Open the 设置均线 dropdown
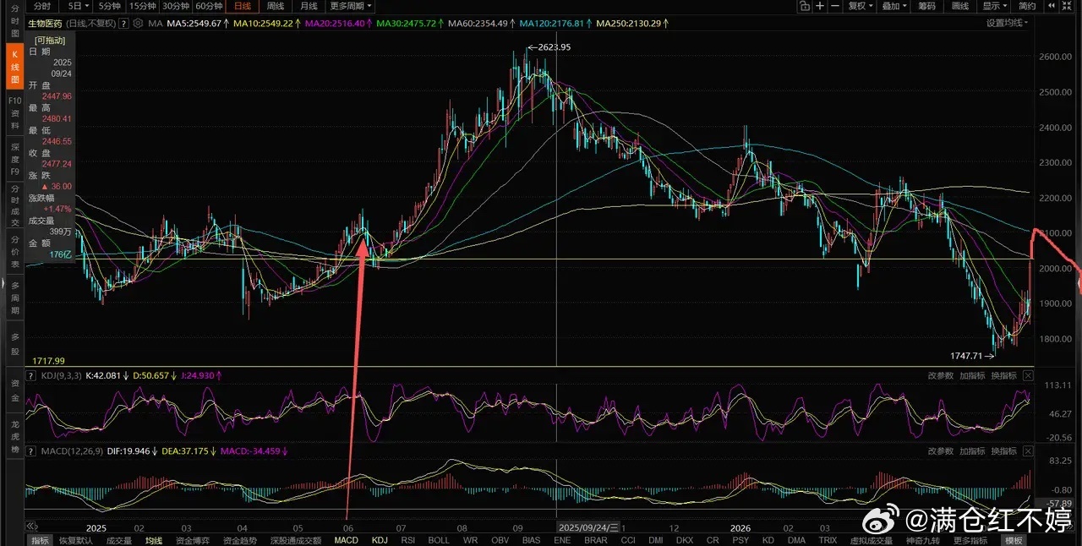 coord(1007,23)
